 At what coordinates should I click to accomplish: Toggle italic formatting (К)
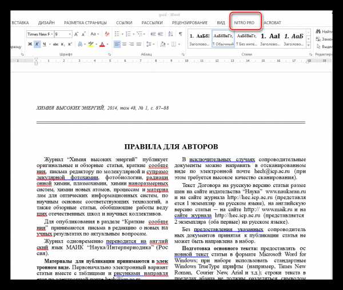tap(37, 44)
